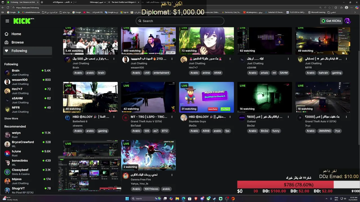This screenshot has height=202, width=360.
Task: Open the user profile avatar menu
Action: tap(348, 21)
